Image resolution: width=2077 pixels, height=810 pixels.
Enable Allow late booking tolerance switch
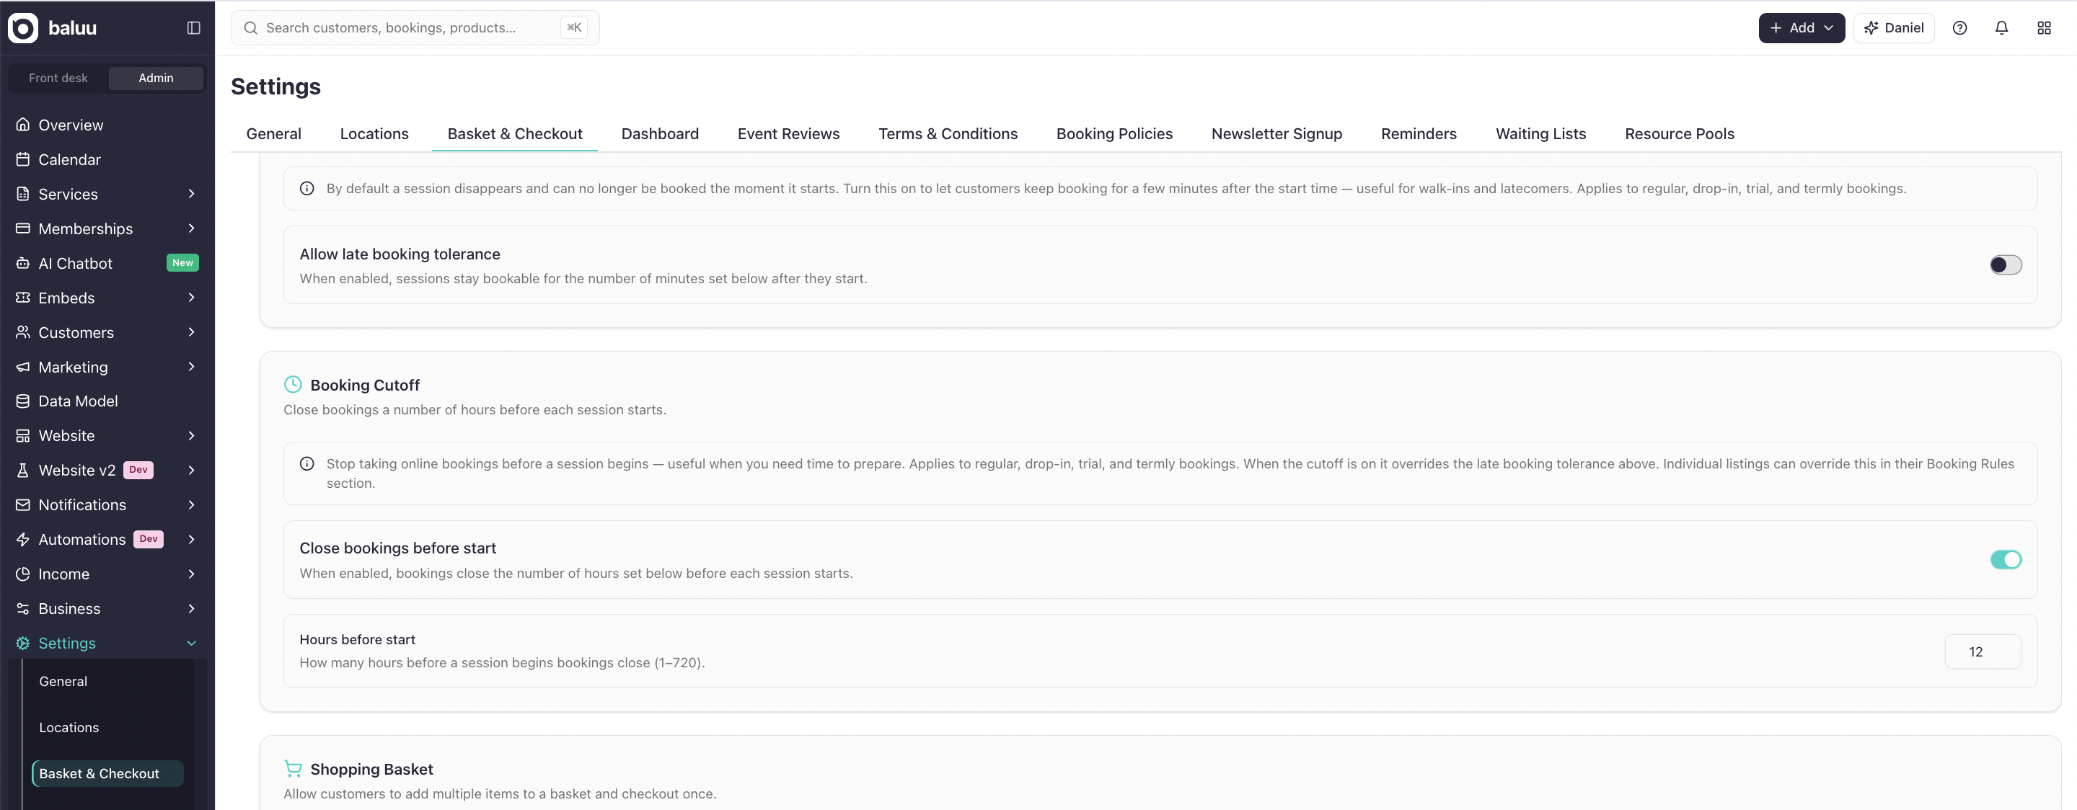[2005, 264]
